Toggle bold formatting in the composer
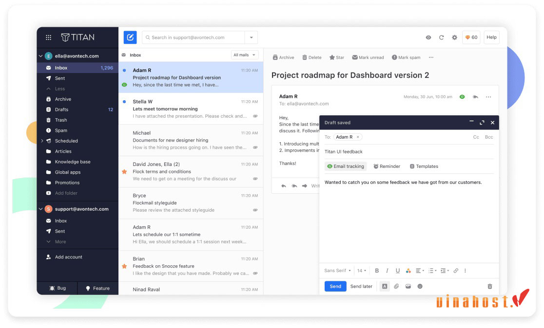The image size is (544, 328). point(377,271)
